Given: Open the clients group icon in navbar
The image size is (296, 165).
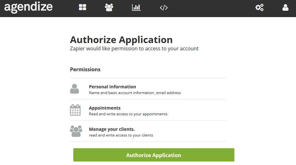Looking at the screenshot, I should tap(109, 7).
